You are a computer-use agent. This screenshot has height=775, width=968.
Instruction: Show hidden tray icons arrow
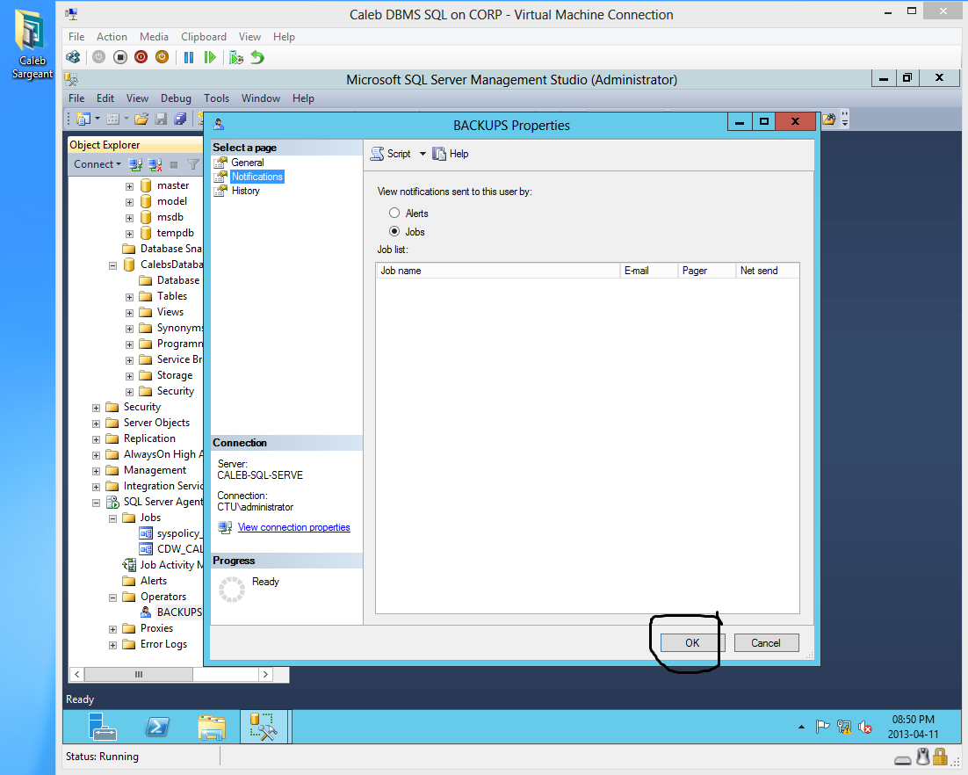801,727
